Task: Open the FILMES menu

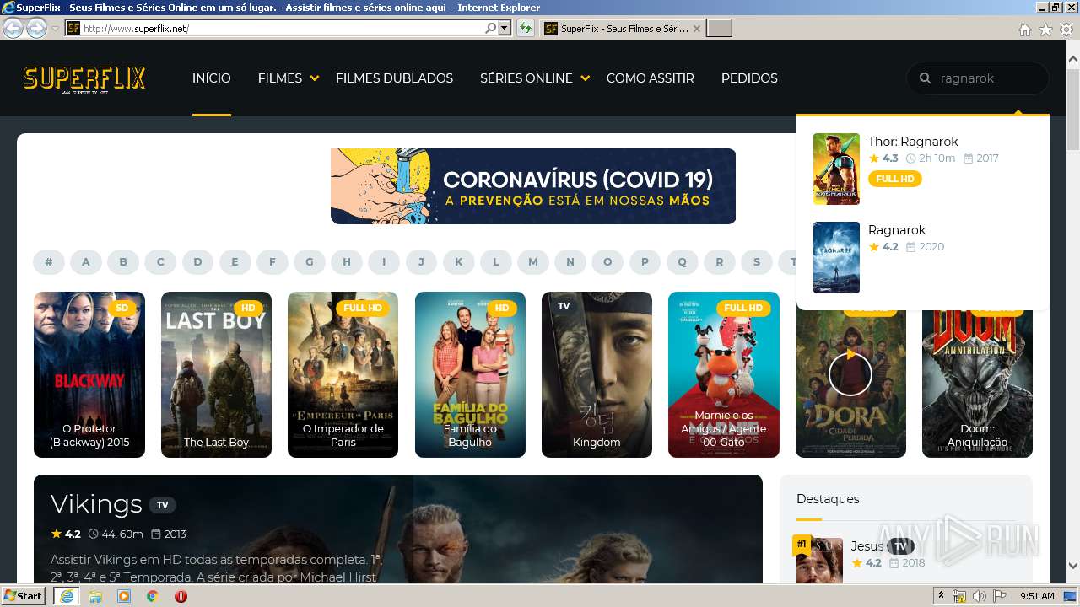Action: point(280,78)
